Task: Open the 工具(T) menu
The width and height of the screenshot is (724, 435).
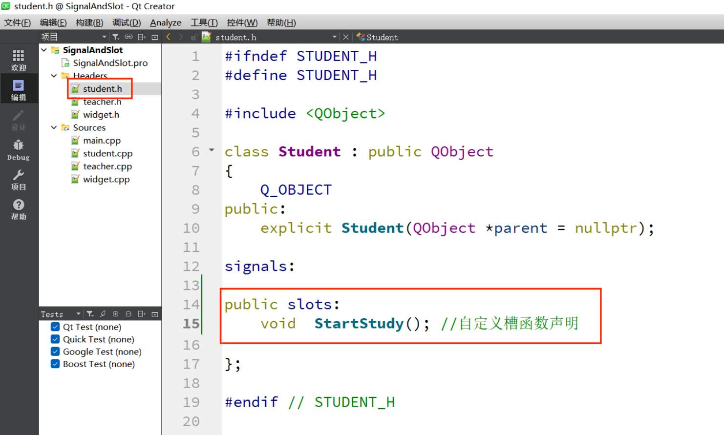Action: tap(204, 22)
